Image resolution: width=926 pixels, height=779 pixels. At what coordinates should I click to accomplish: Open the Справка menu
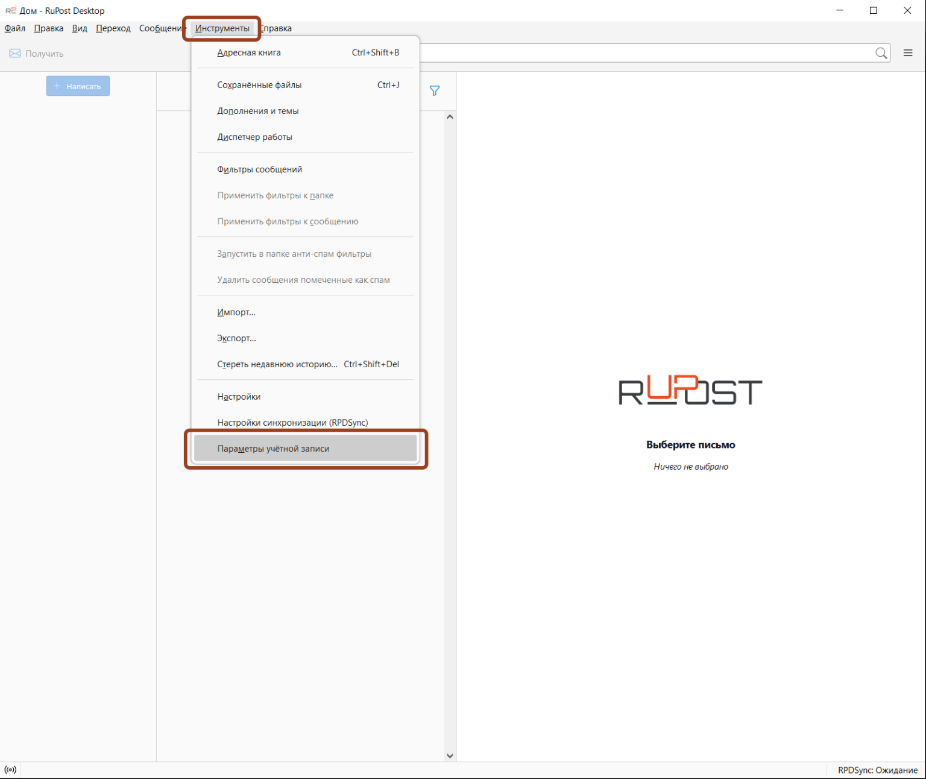[276, 28]
